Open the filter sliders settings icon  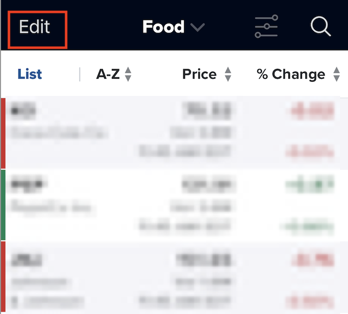(266, 26)
